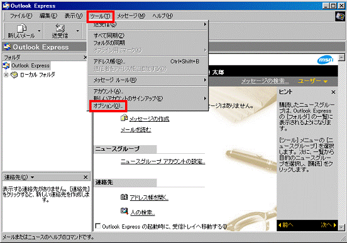Click the Windows logo throbber icon
Image resolution: width=347 pixels, height=243 pixels.
click(340, 16)
